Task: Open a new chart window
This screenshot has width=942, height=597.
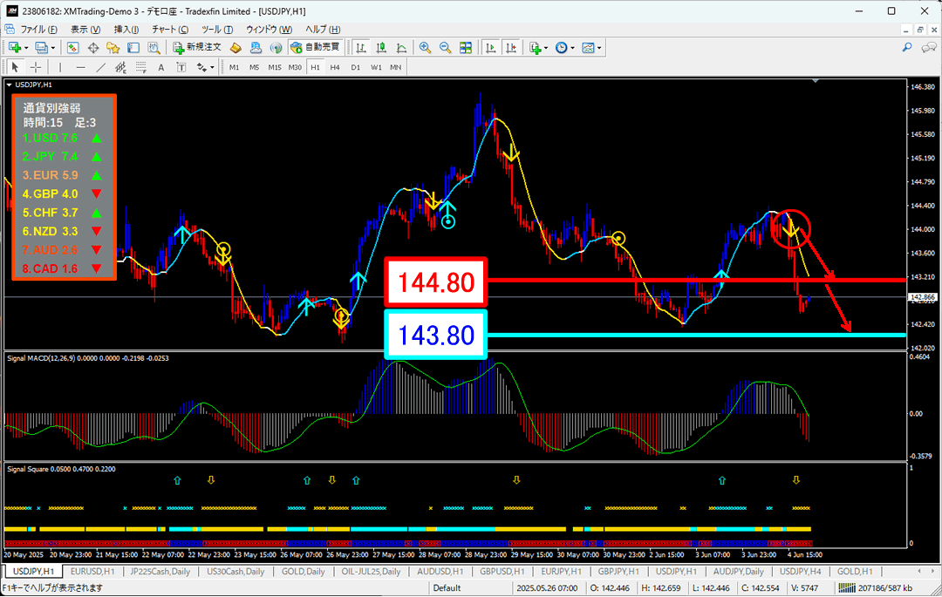Action: pos(15,47)
